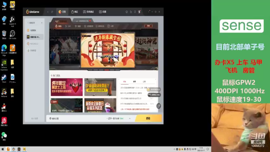Switch to the active CrossFire game tab
The height and width of the screenshot is (152, 270).
[61, 21]
